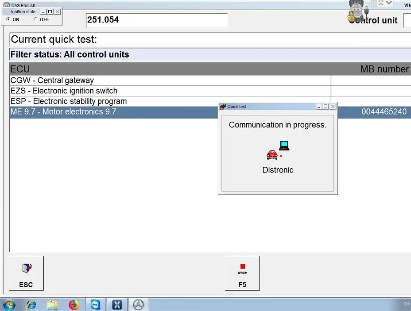Click the 251.054 model field
The width and height of the screenshot is (411, 311).
coord(156,20)
